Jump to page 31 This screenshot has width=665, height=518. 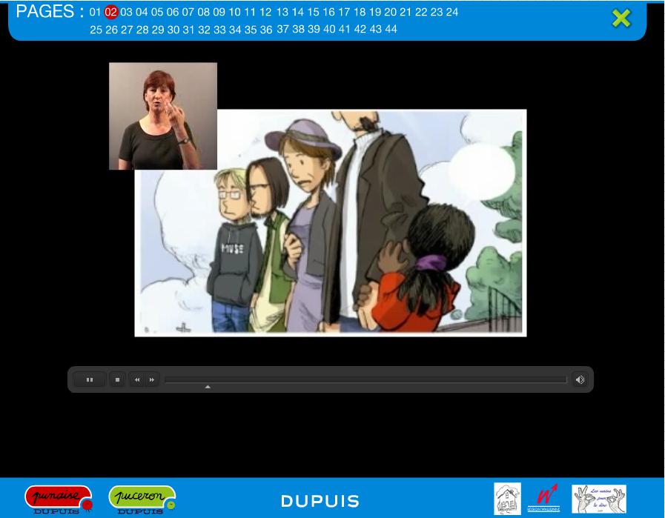(188, 30)
